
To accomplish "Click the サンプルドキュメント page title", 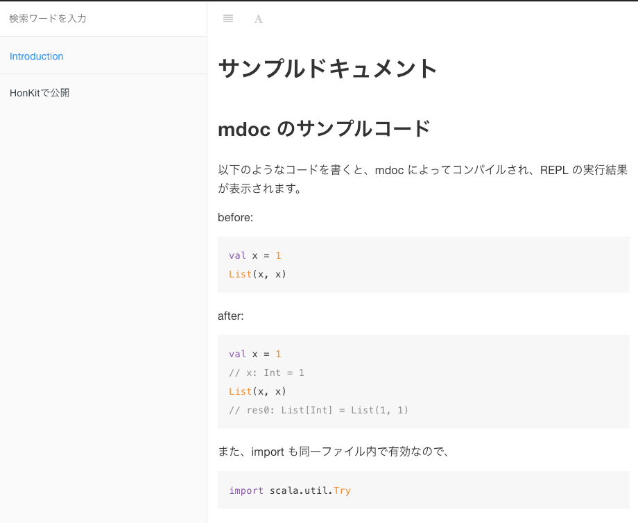I will point(328,69).
